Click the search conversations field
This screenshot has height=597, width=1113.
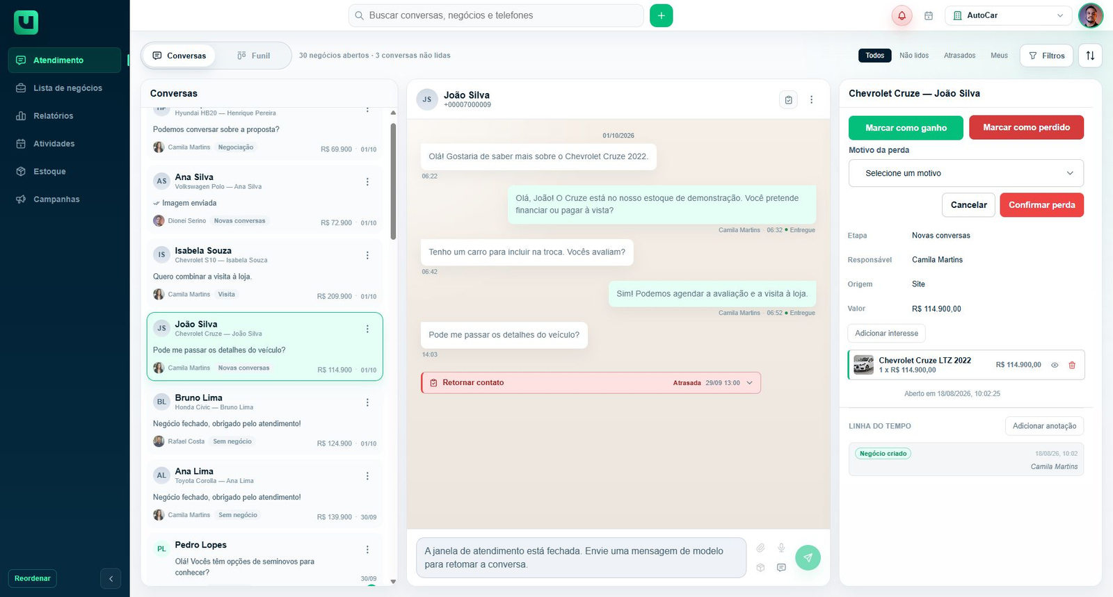496,15
